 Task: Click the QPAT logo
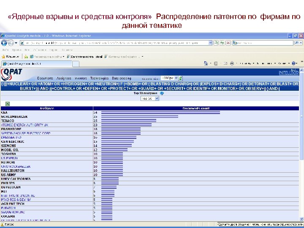pyautogui.click(x=11, y=75)
